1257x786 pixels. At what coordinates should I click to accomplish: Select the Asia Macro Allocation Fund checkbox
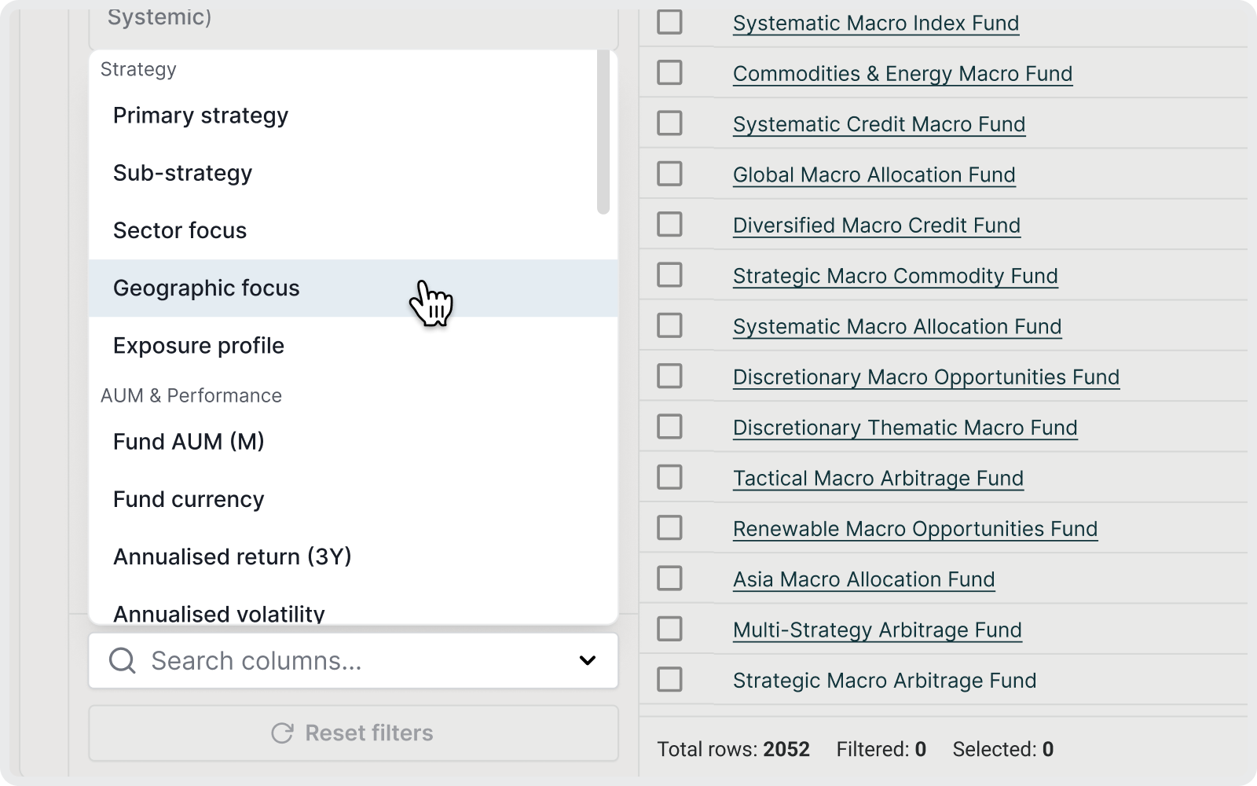pyautogui.click(x=669, y=579)
